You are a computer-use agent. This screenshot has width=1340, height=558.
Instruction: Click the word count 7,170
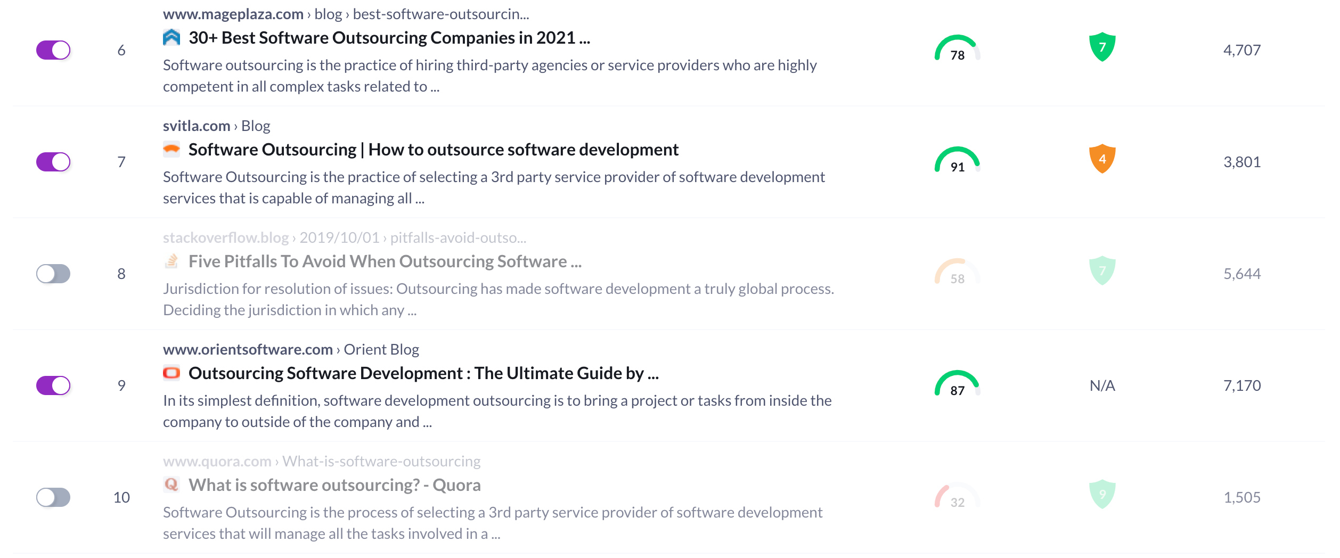point(1241,386)
